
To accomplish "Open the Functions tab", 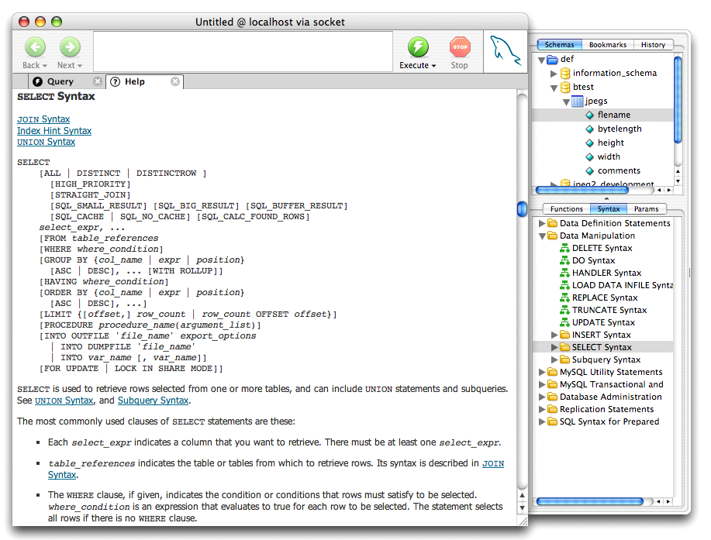I will (566, 209).
